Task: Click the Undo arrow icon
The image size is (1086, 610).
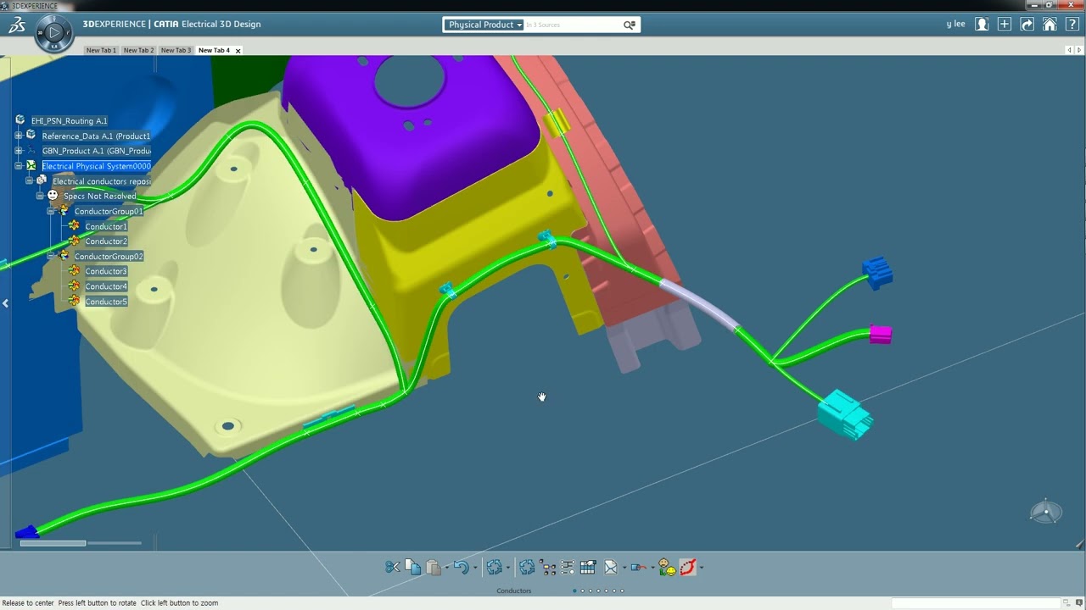Action: (x=461, y=567)
